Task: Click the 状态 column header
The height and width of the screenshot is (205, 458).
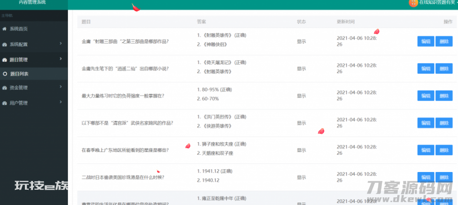Action: [x=302, y=22]
